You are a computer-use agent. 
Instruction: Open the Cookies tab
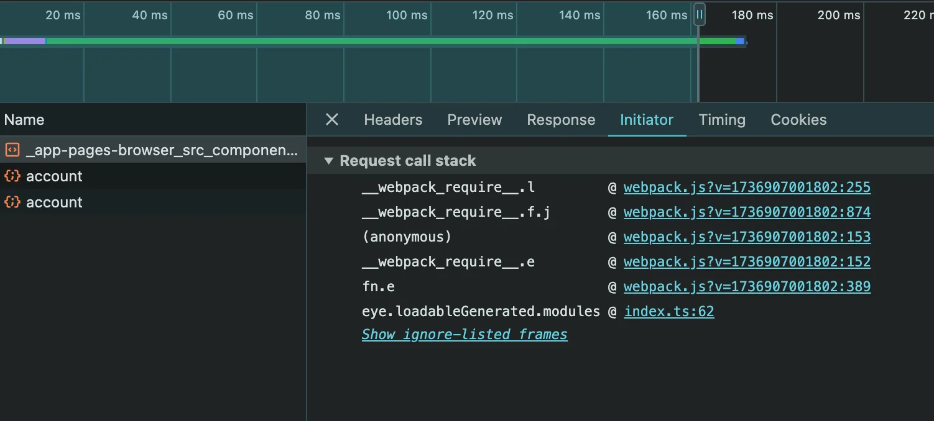pyautogui.click(x=798, y=120)
